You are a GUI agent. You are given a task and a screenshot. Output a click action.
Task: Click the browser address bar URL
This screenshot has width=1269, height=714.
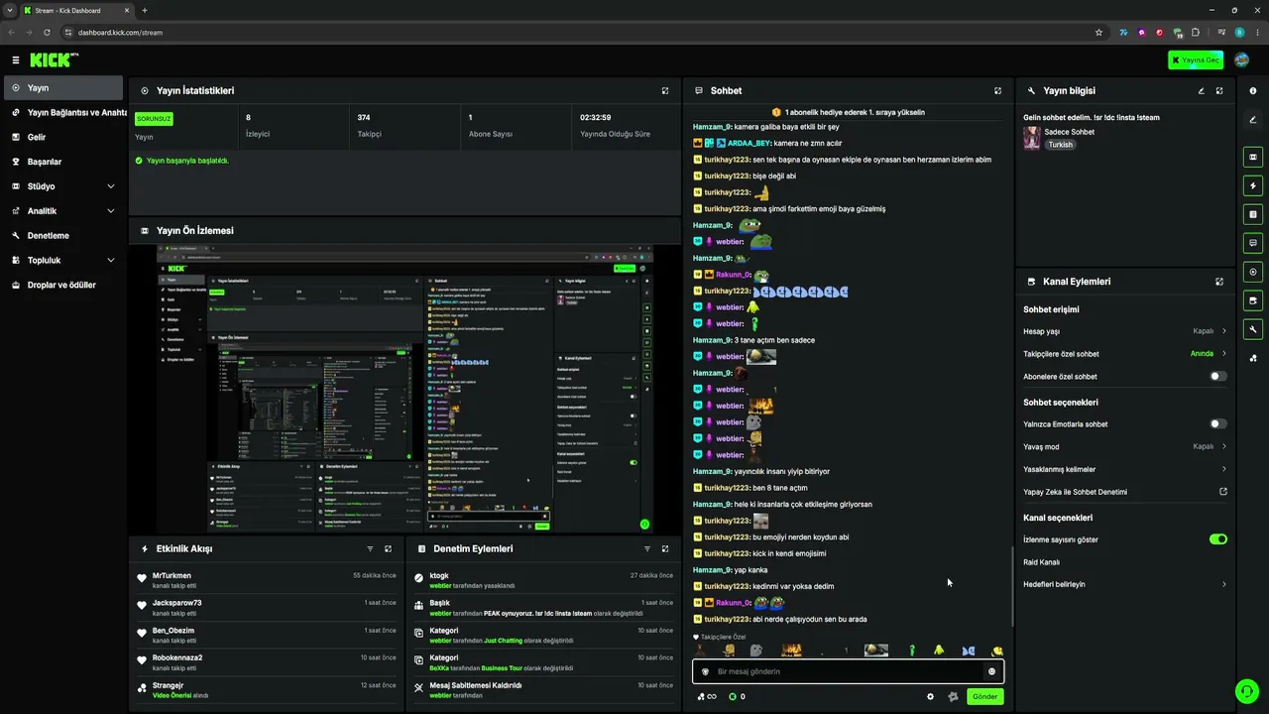click(x=120, y=33)
